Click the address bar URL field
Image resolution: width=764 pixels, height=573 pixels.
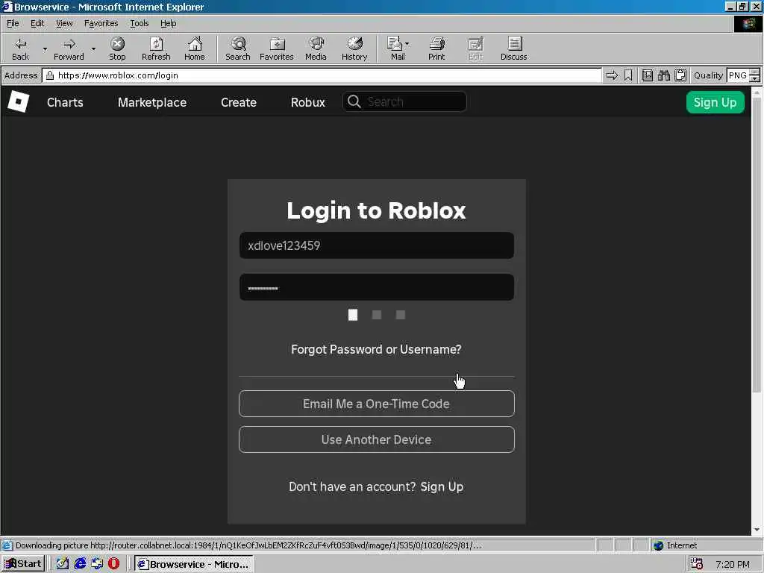click(322, 75)
